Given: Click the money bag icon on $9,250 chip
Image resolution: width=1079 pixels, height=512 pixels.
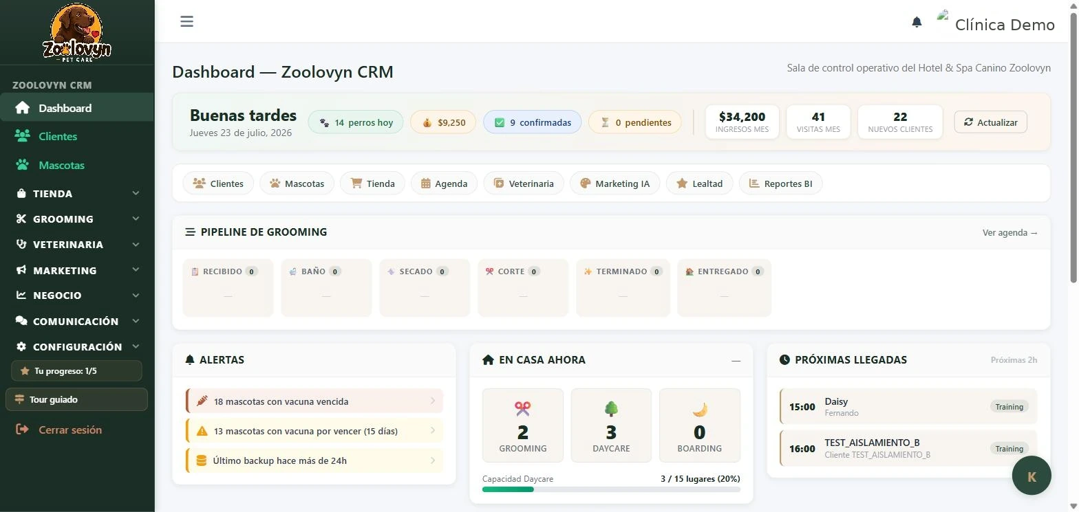Looking at the screenshot, I should click(427, 123).
